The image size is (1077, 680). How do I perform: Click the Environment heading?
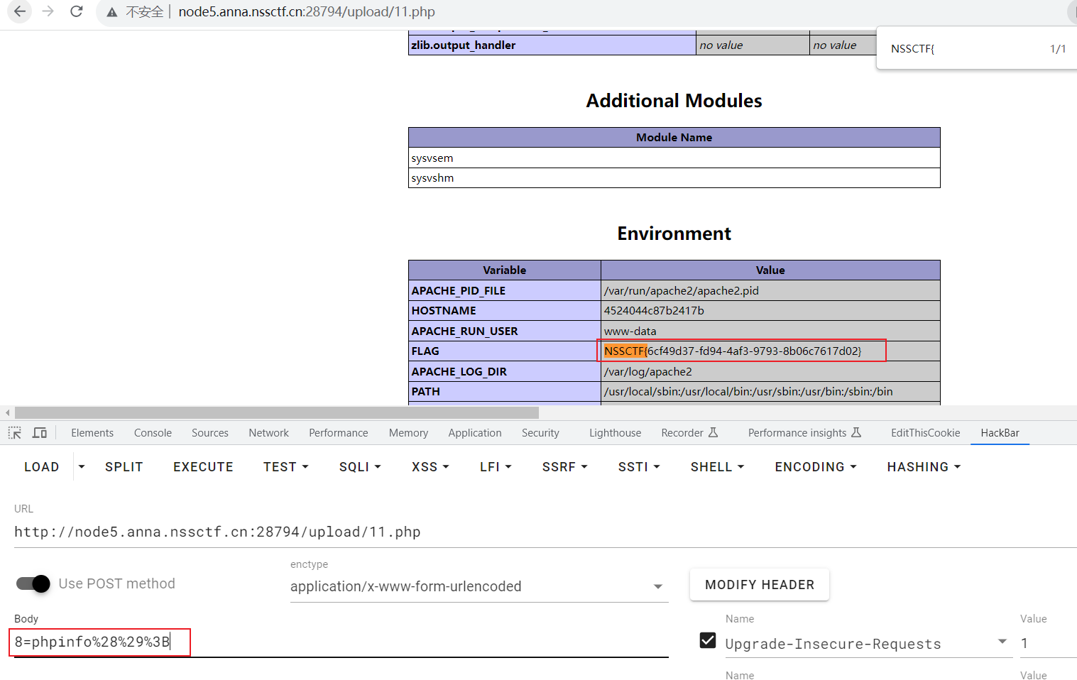pos(674,234)
